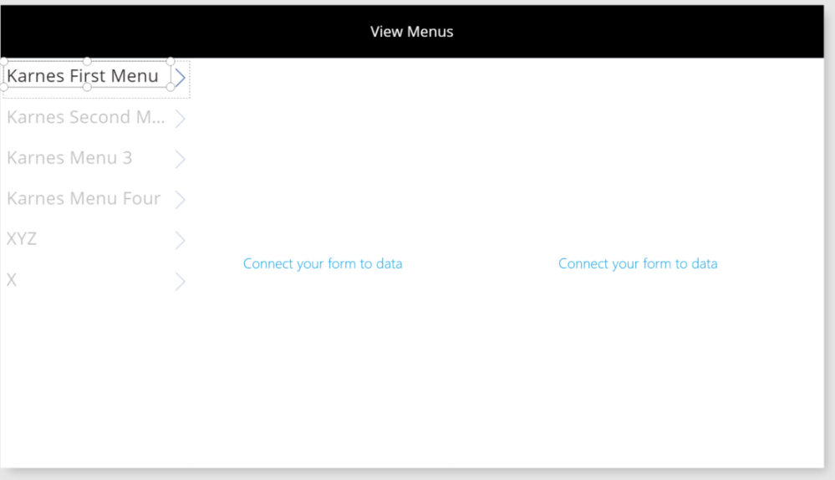
Task: Grab the top-right resize handle of selected label
Action: pyautogui.click(x=171, y=61)
